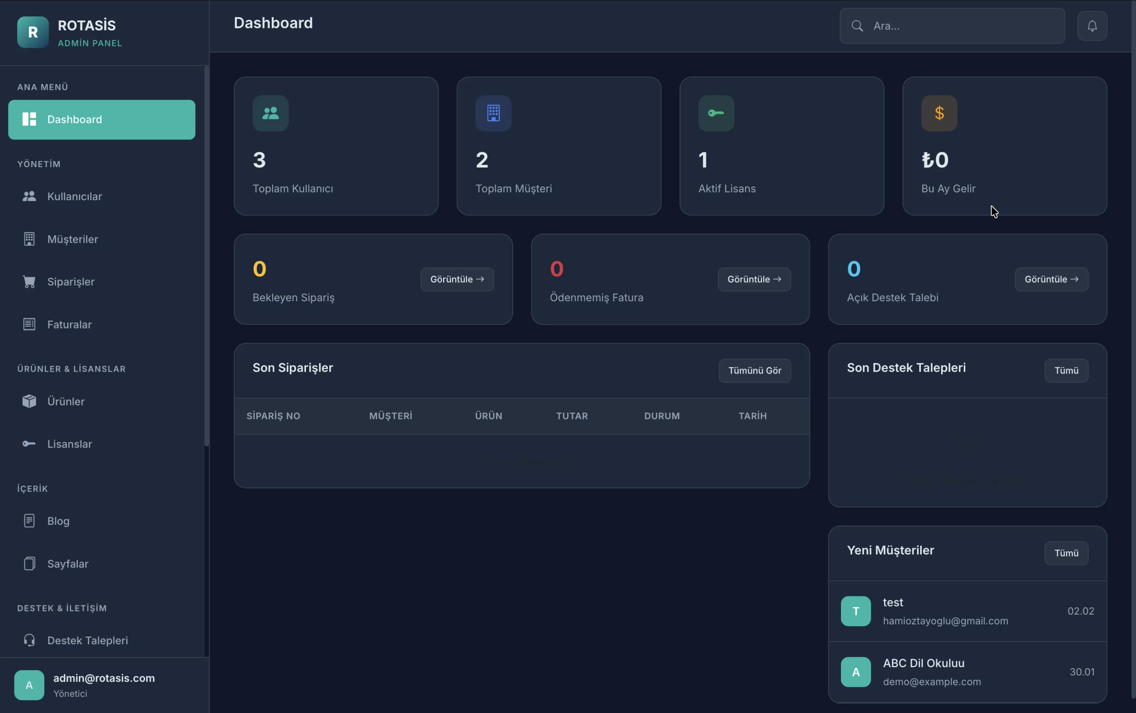Open Sayfalar in the sidebar
1136x713 pixels.
coord(102,563)
